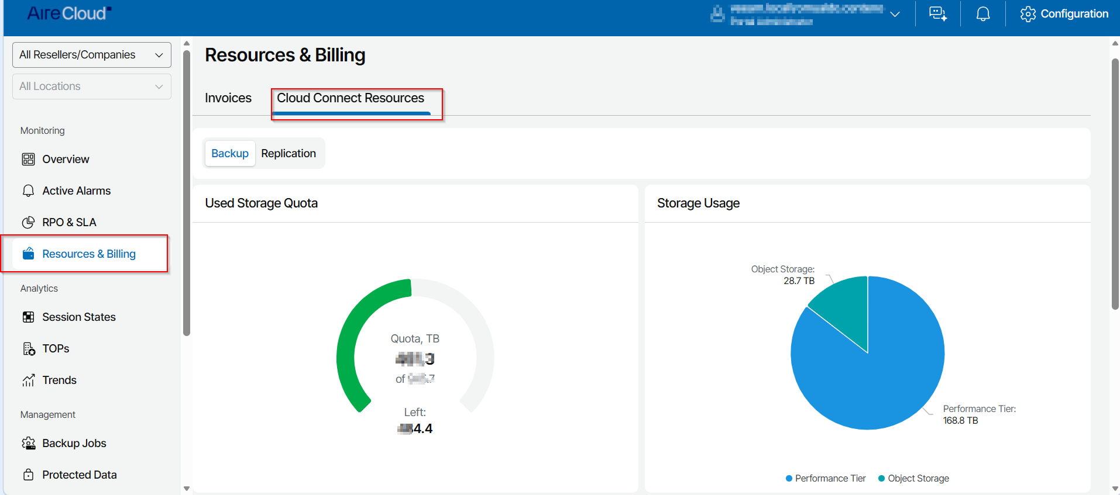Switch to the Invoices tab
The image size is (1120, 495).
228,98
